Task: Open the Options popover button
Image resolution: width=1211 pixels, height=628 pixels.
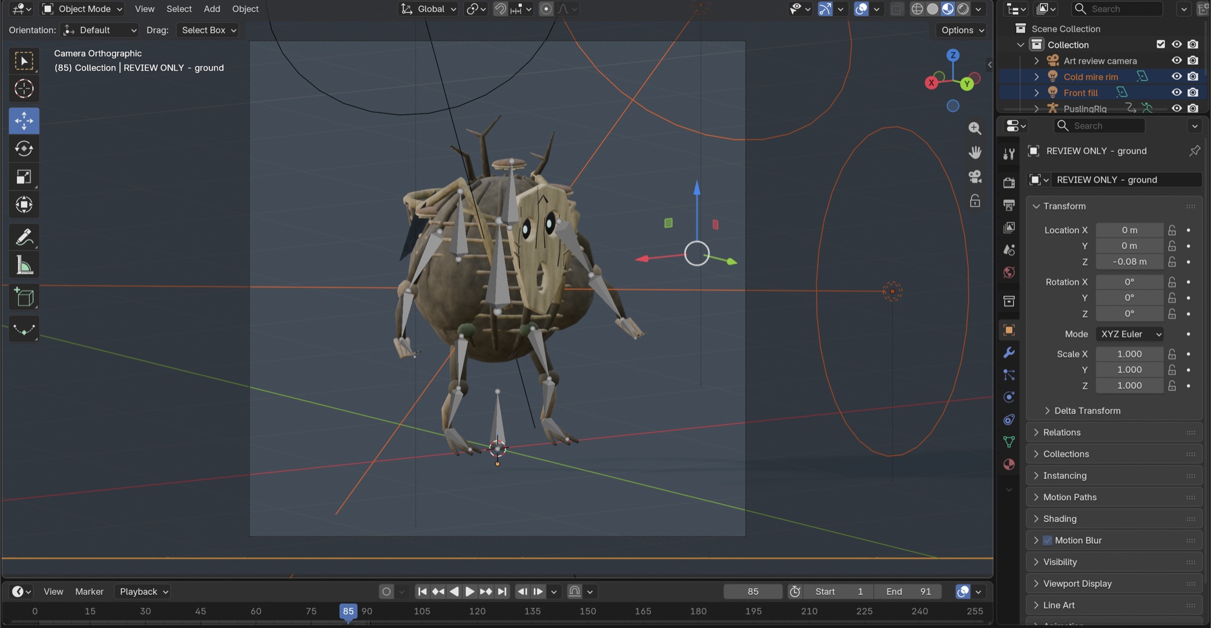Action: (x=962, y=30)
